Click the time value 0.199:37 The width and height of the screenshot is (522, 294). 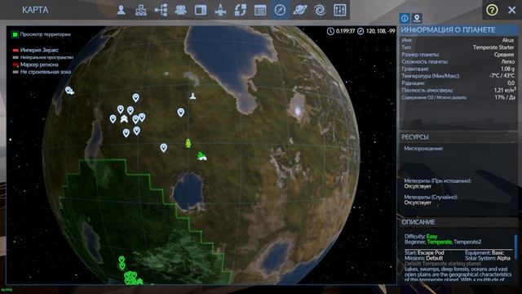tap(345, 31)
